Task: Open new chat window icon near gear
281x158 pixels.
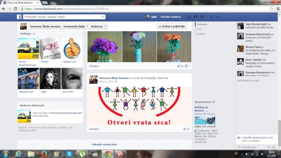Action: pyautogui.click(x=274, y=147)
